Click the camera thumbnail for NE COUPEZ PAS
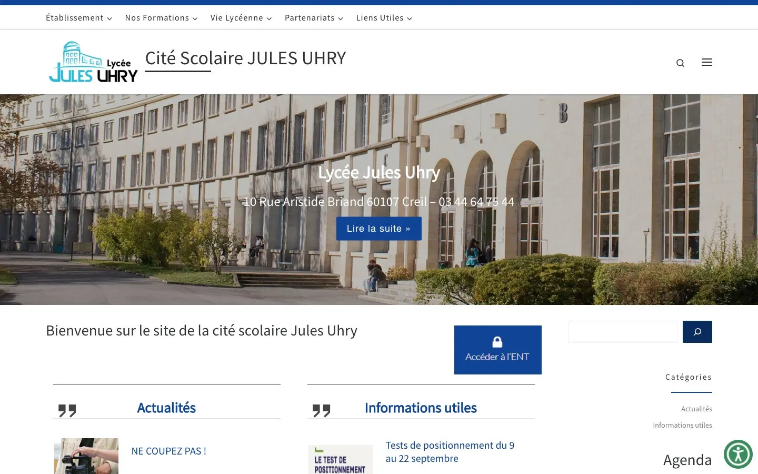The image size is (758, 474). click(86, 456)
